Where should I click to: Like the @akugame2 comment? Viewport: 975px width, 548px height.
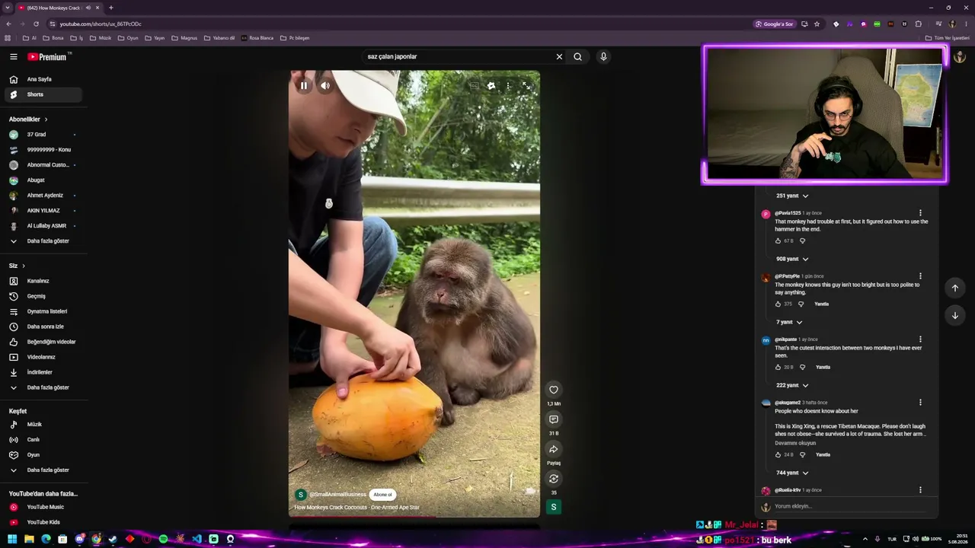(x=778, y=454)
